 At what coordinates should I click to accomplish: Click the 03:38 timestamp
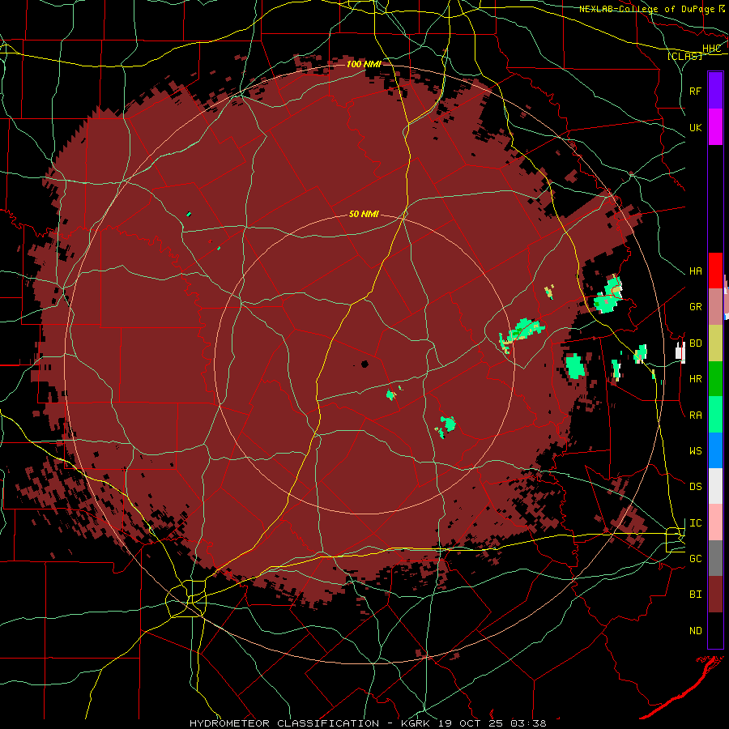click(x=528, y=723)
